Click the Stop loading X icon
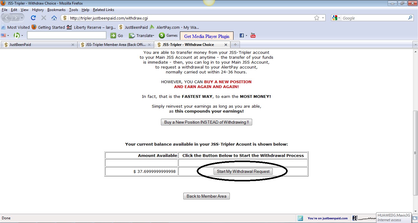 43,18
